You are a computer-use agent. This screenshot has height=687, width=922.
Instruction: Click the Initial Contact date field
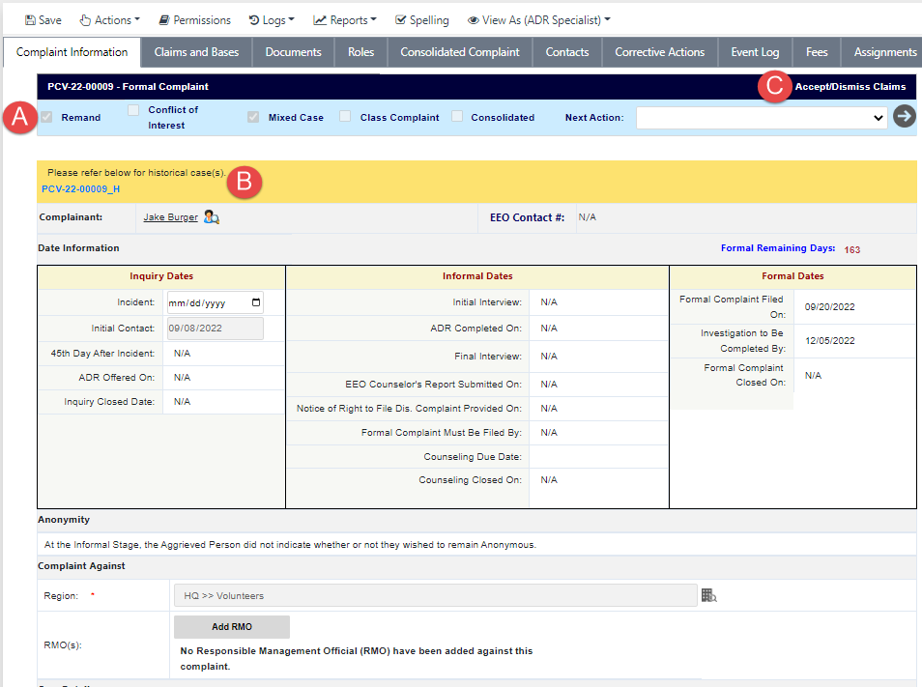(x=216, y=329)
